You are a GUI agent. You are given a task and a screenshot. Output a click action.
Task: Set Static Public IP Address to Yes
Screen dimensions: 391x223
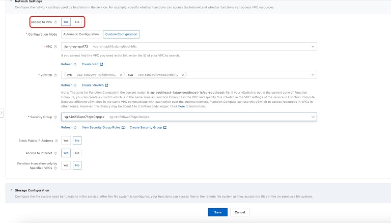66,141
